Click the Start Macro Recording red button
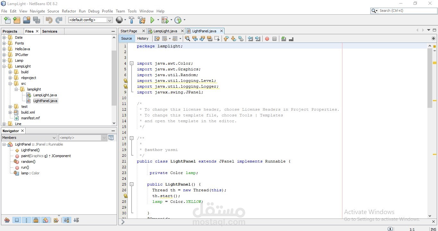Viewport: 438px width, 231px height. click(x=267, y=39)
